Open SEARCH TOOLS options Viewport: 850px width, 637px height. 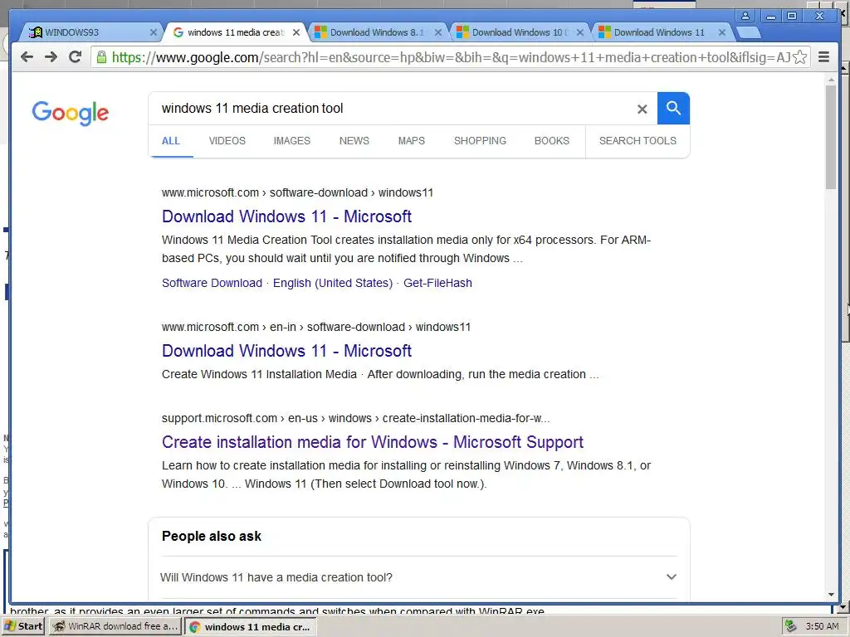[637, 141]
